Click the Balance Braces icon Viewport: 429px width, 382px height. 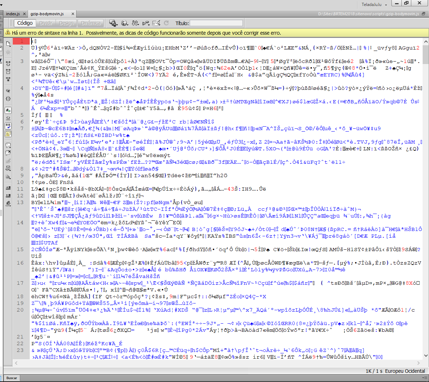[x=8, y=98]
